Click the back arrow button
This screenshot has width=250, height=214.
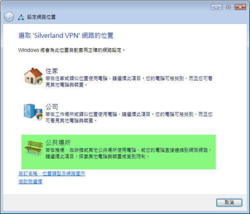coord(9,17)
